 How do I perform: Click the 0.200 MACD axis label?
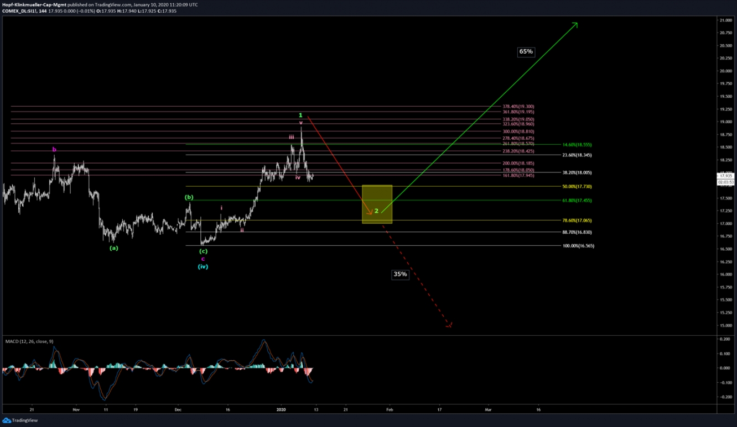point(726,339)
